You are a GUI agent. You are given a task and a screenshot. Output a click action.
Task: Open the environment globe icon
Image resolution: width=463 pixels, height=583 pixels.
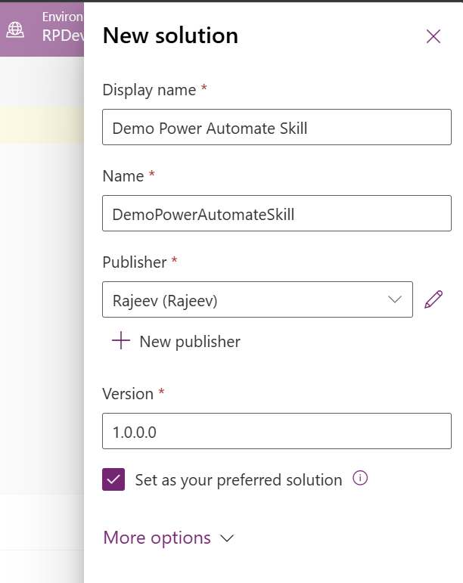[15, 29]
